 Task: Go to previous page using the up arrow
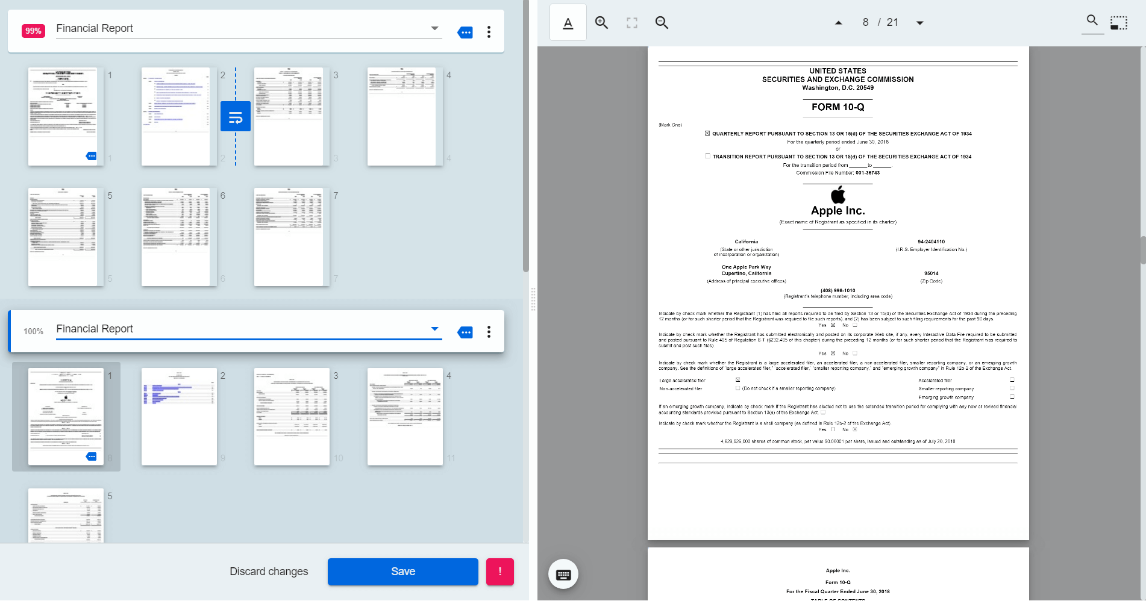(x=838, y=23)
